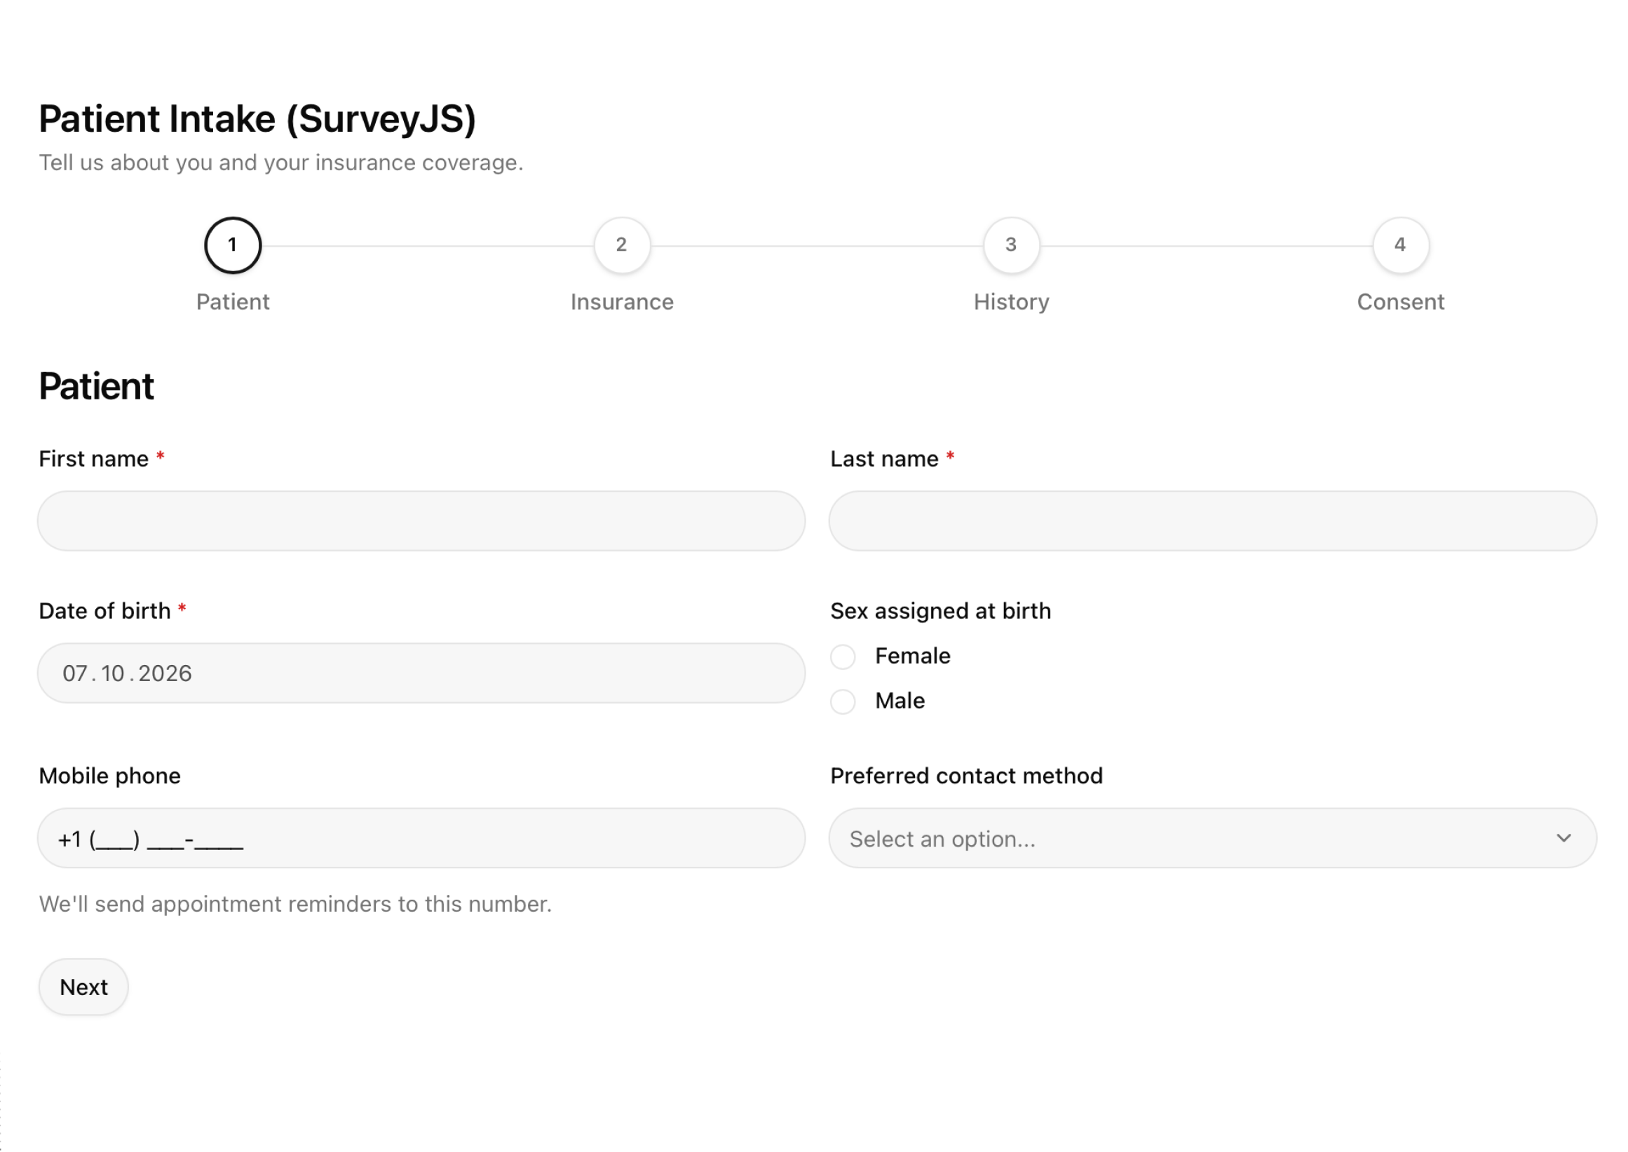The width and height of the screenshot is (1628, 1152).
Task: Click the Sex assigned at birth label
Action: click(940, 611)
